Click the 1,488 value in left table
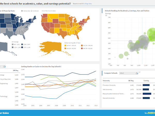155x116 pixels. coord(17,105)
